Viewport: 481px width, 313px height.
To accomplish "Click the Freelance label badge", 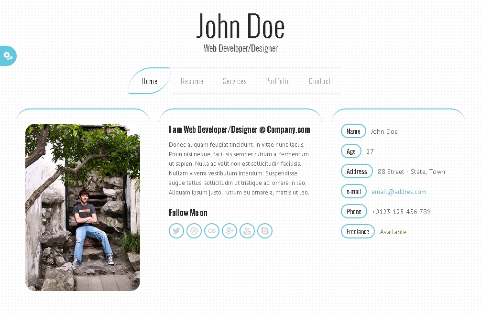I will click(x=358, y=231).
